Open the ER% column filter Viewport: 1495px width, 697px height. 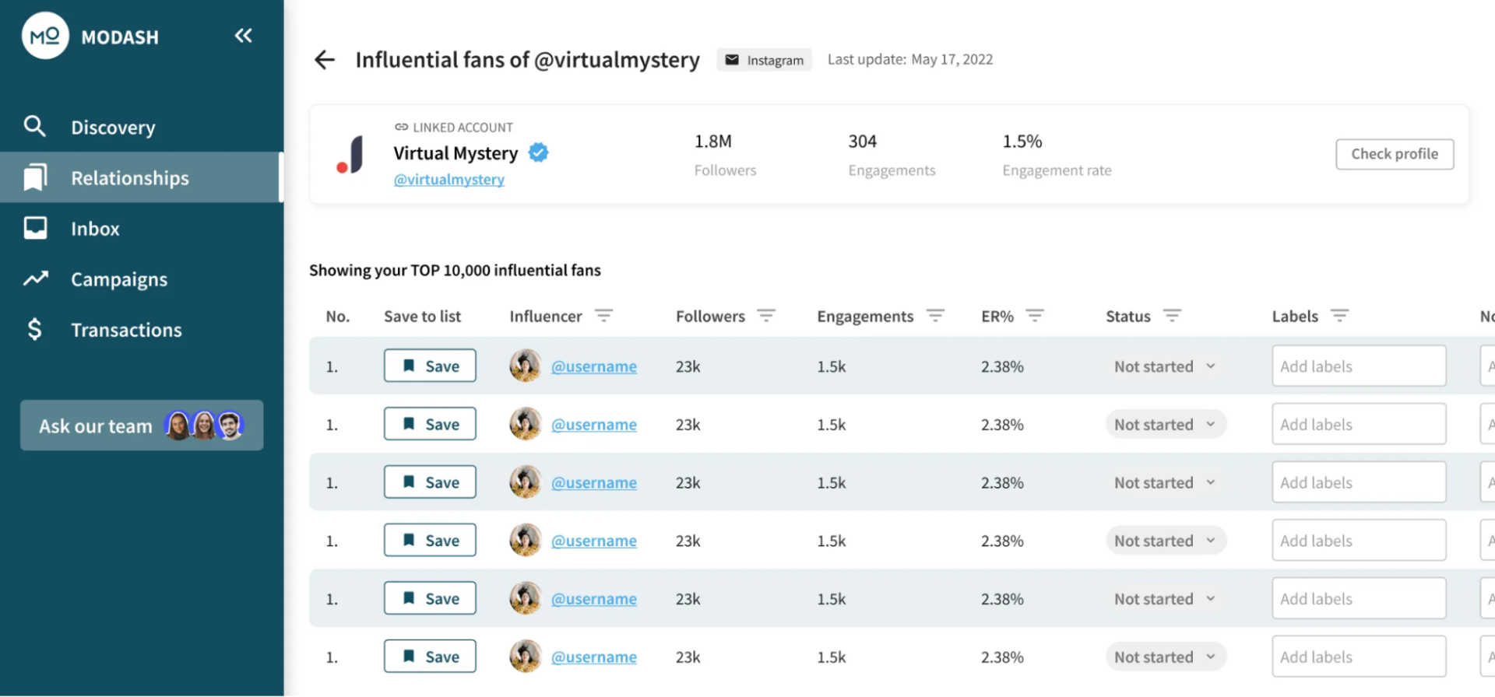point(1036,316)
